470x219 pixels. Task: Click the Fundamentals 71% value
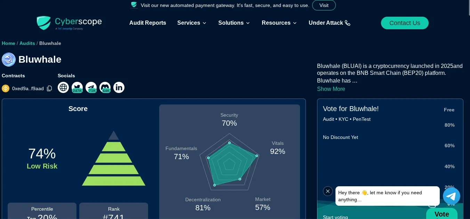[181, 157]
